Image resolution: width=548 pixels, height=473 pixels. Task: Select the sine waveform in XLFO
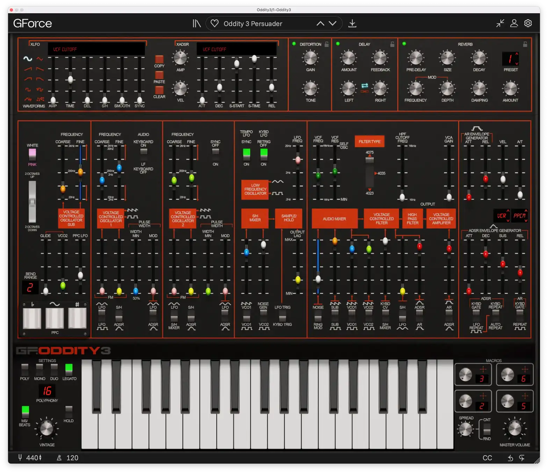(28, 59)
